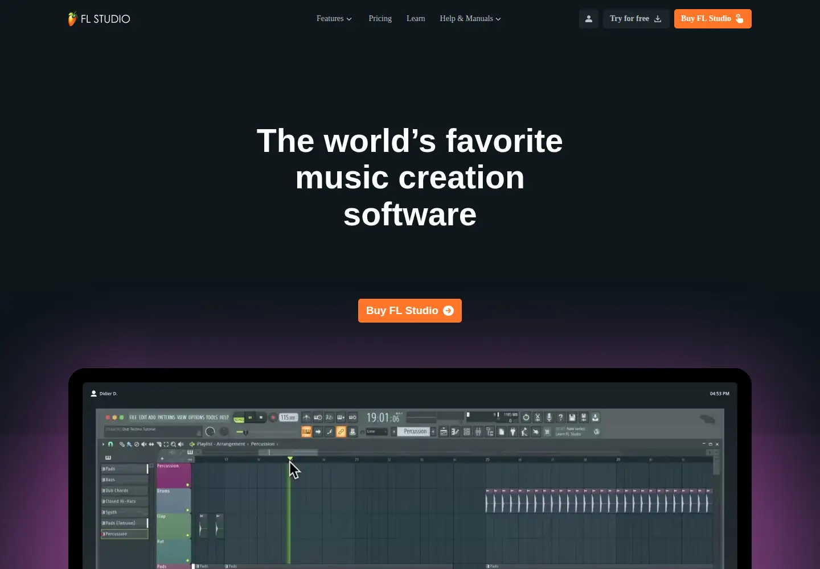
Task: Click the header Buy FL Studio button
Action: pos(713,19)
